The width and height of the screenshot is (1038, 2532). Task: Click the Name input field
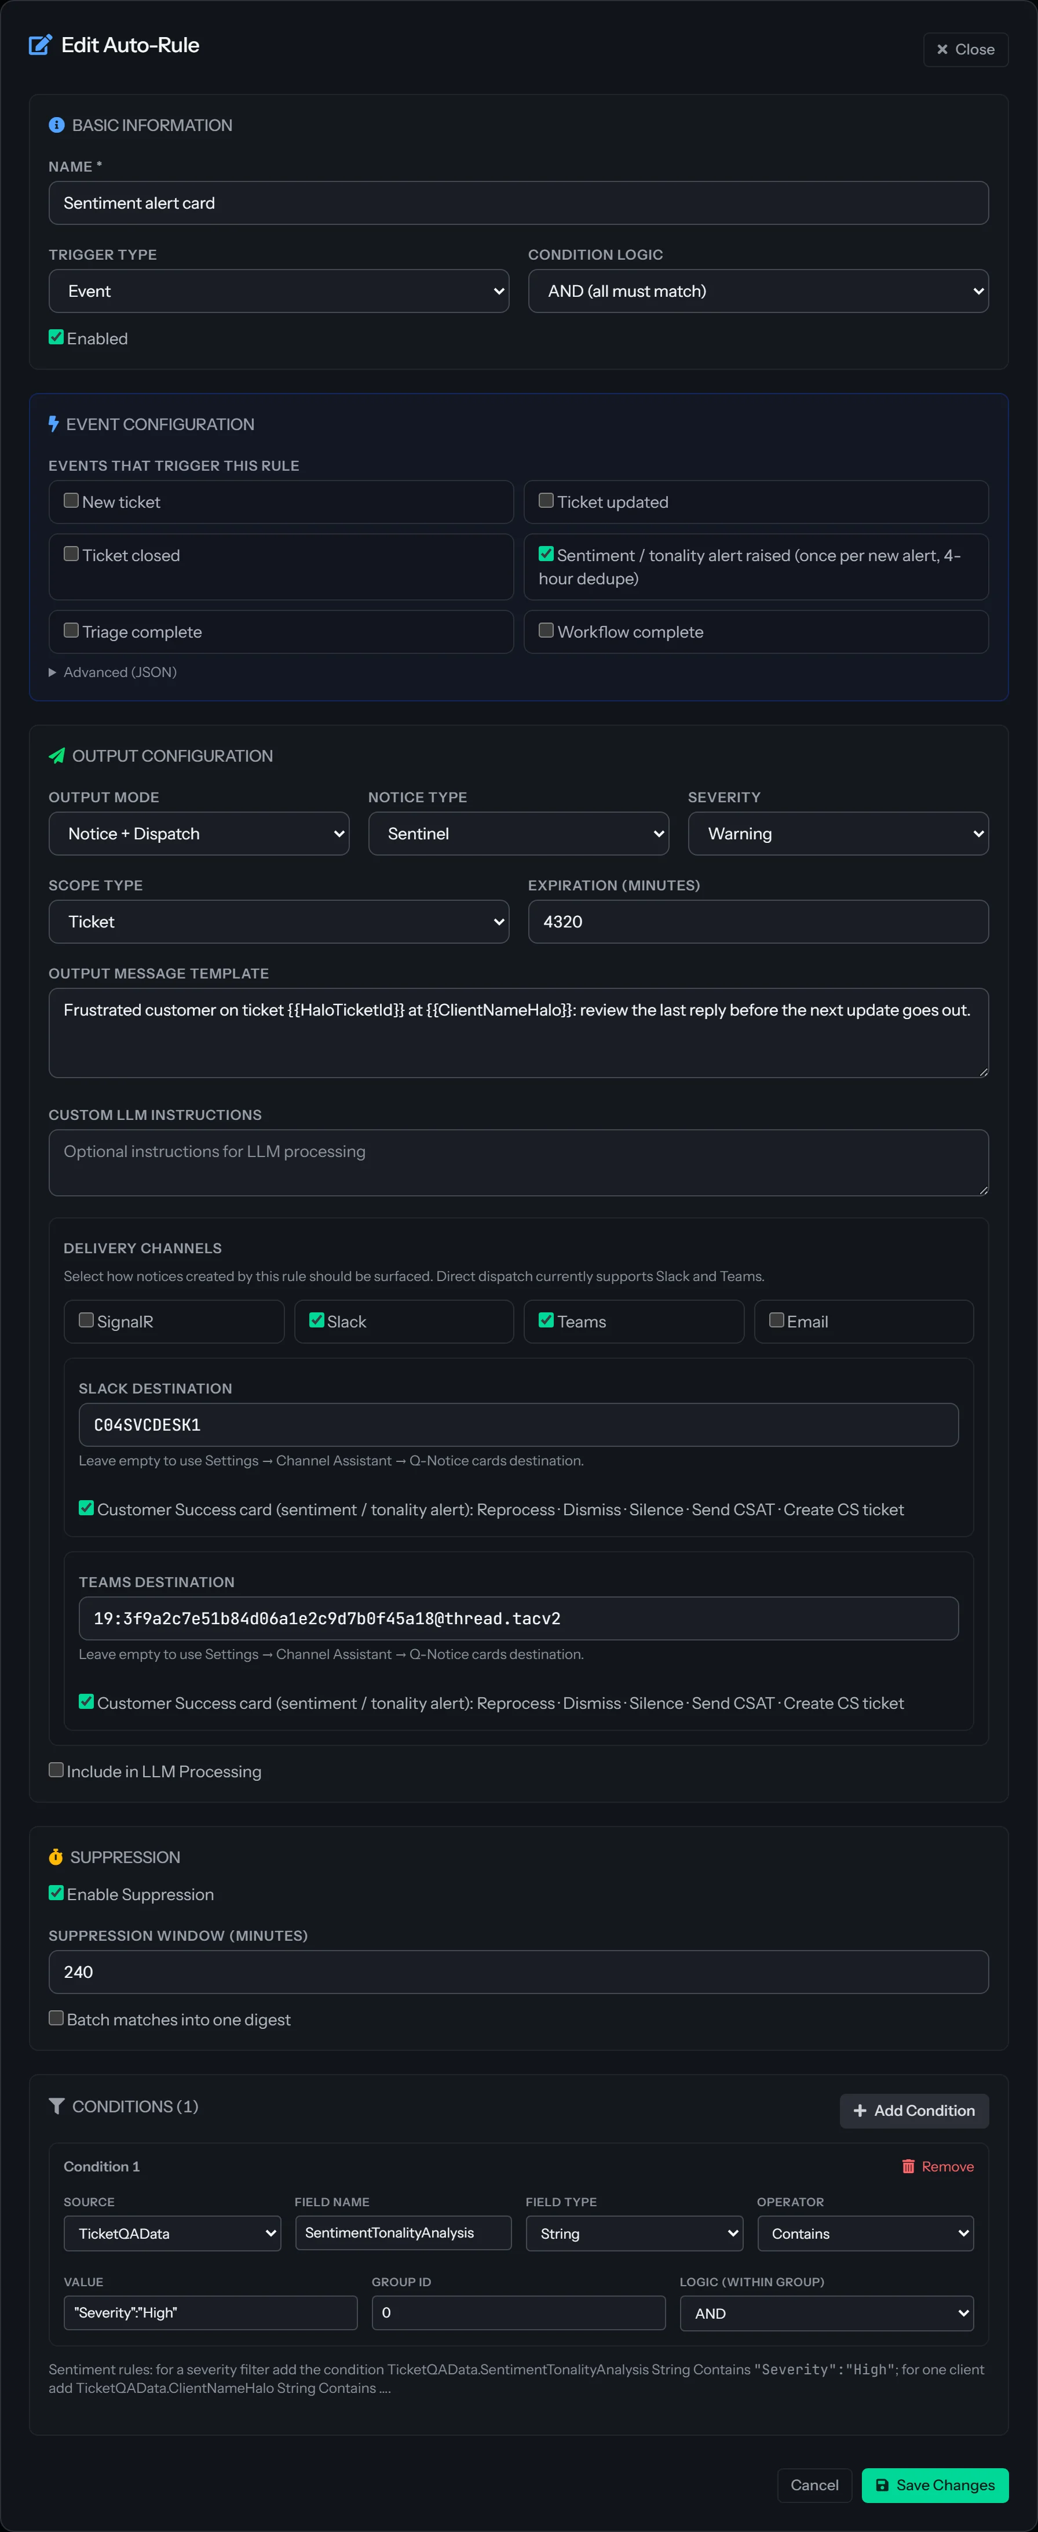click(518, 202)
